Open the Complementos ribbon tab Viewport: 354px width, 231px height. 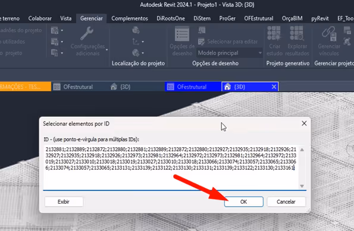click(x=130, y=18)
